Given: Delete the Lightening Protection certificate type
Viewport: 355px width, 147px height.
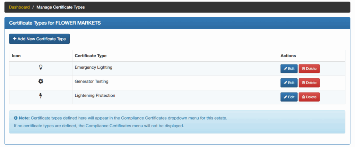Looking at the screenshot, I should pos(309,97).
